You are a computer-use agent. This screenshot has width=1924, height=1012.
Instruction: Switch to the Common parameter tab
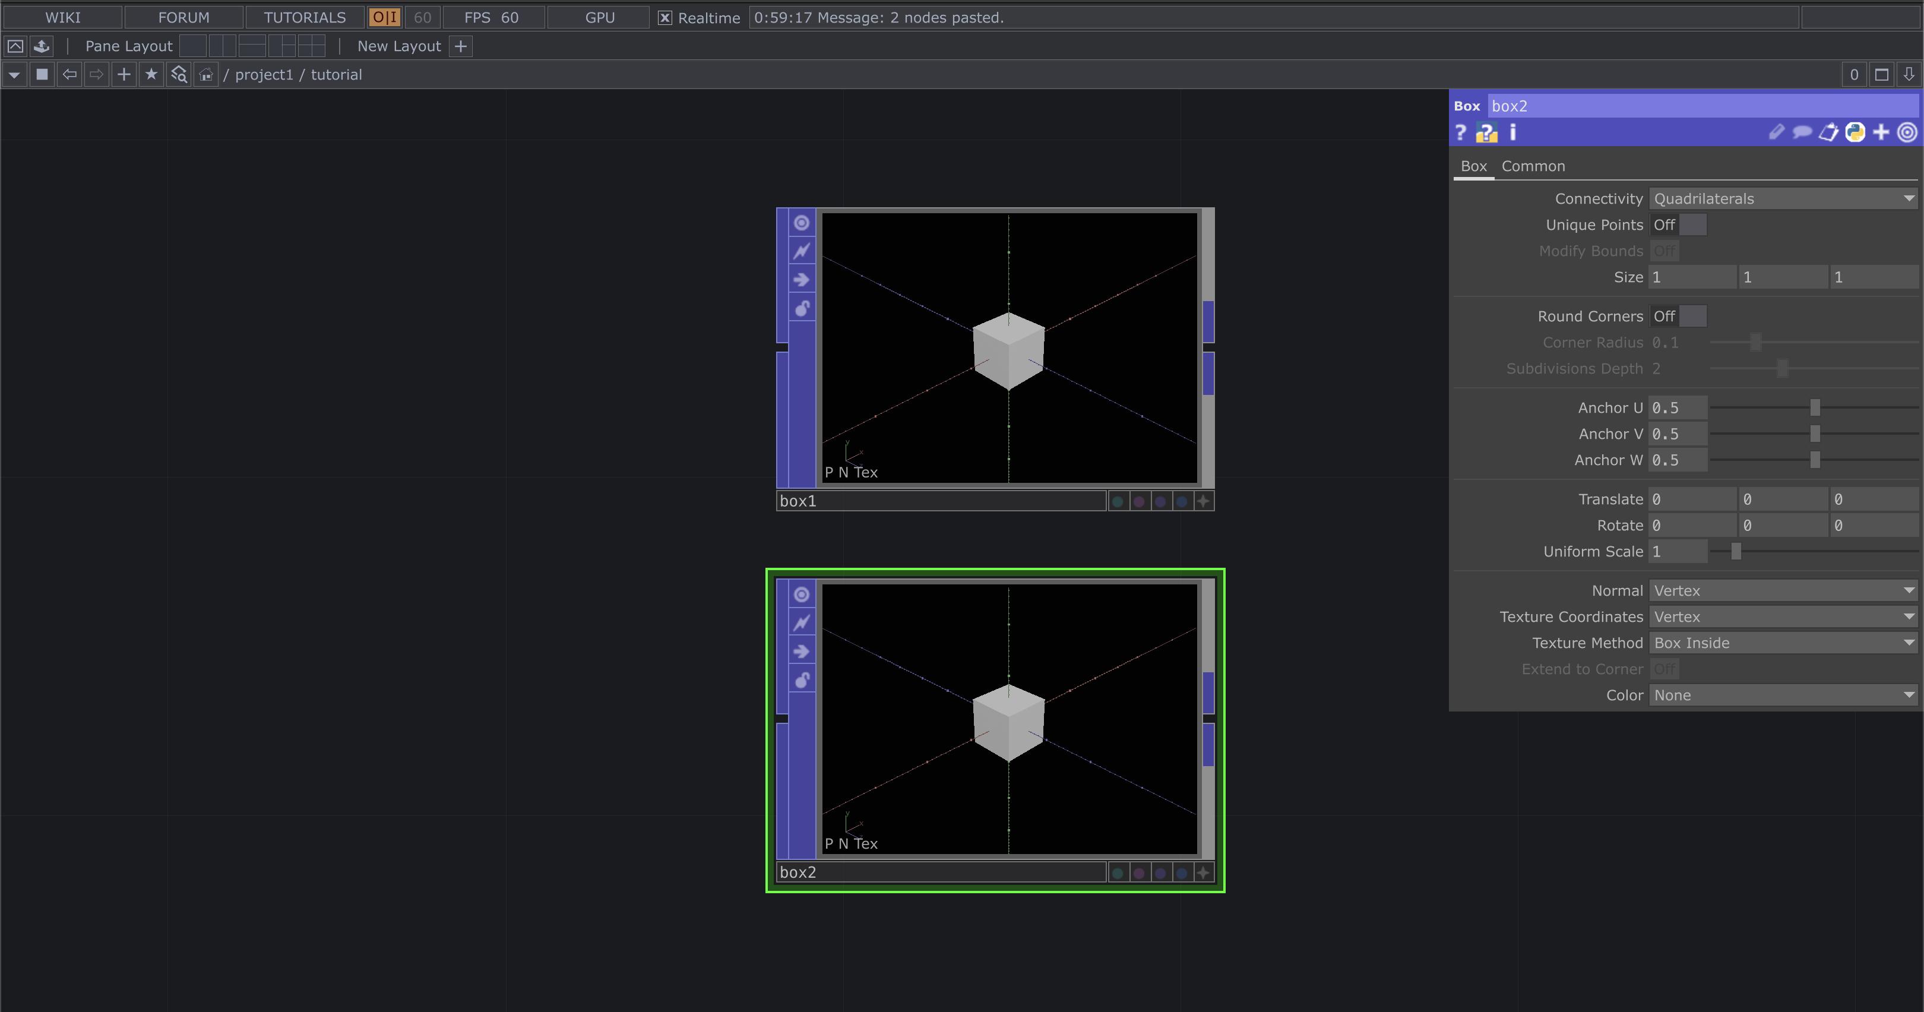click(1533, 166)
